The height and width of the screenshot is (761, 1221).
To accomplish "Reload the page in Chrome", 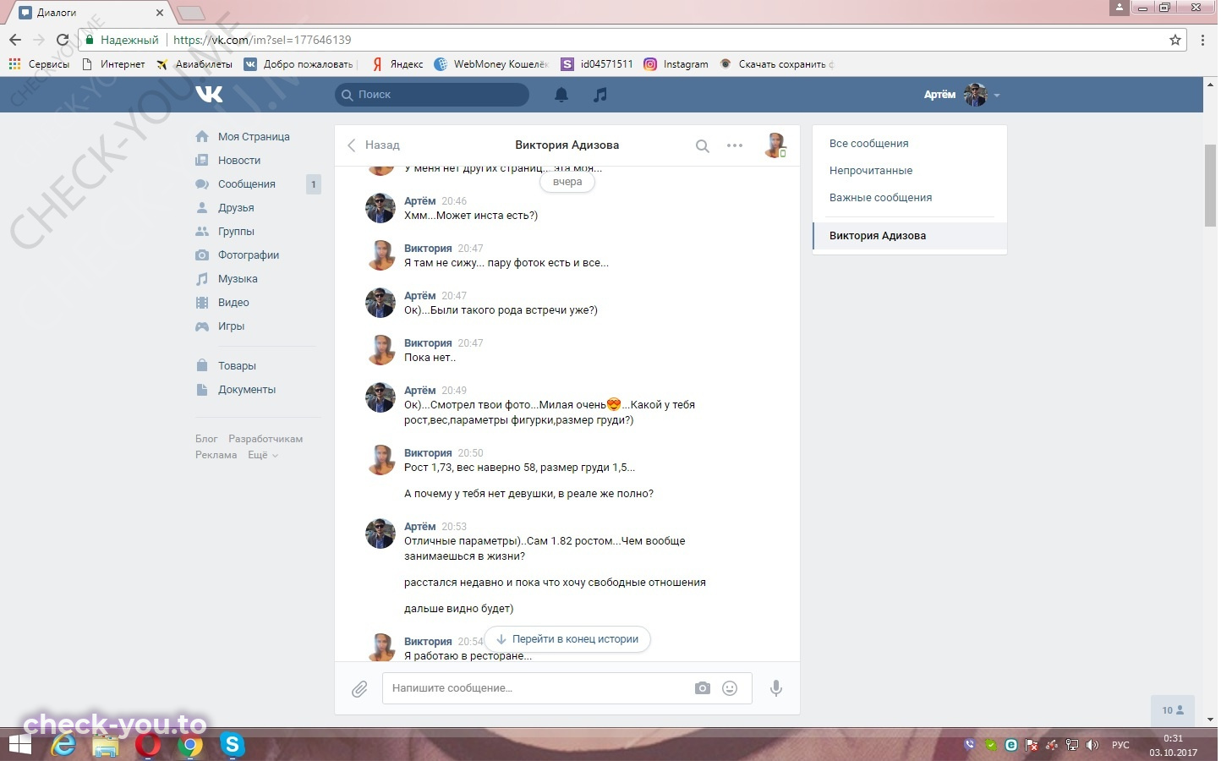I will click(62, 40).
